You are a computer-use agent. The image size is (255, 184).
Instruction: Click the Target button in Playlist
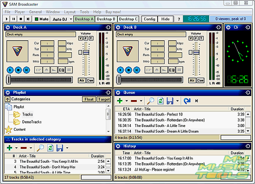click(104, 99)
